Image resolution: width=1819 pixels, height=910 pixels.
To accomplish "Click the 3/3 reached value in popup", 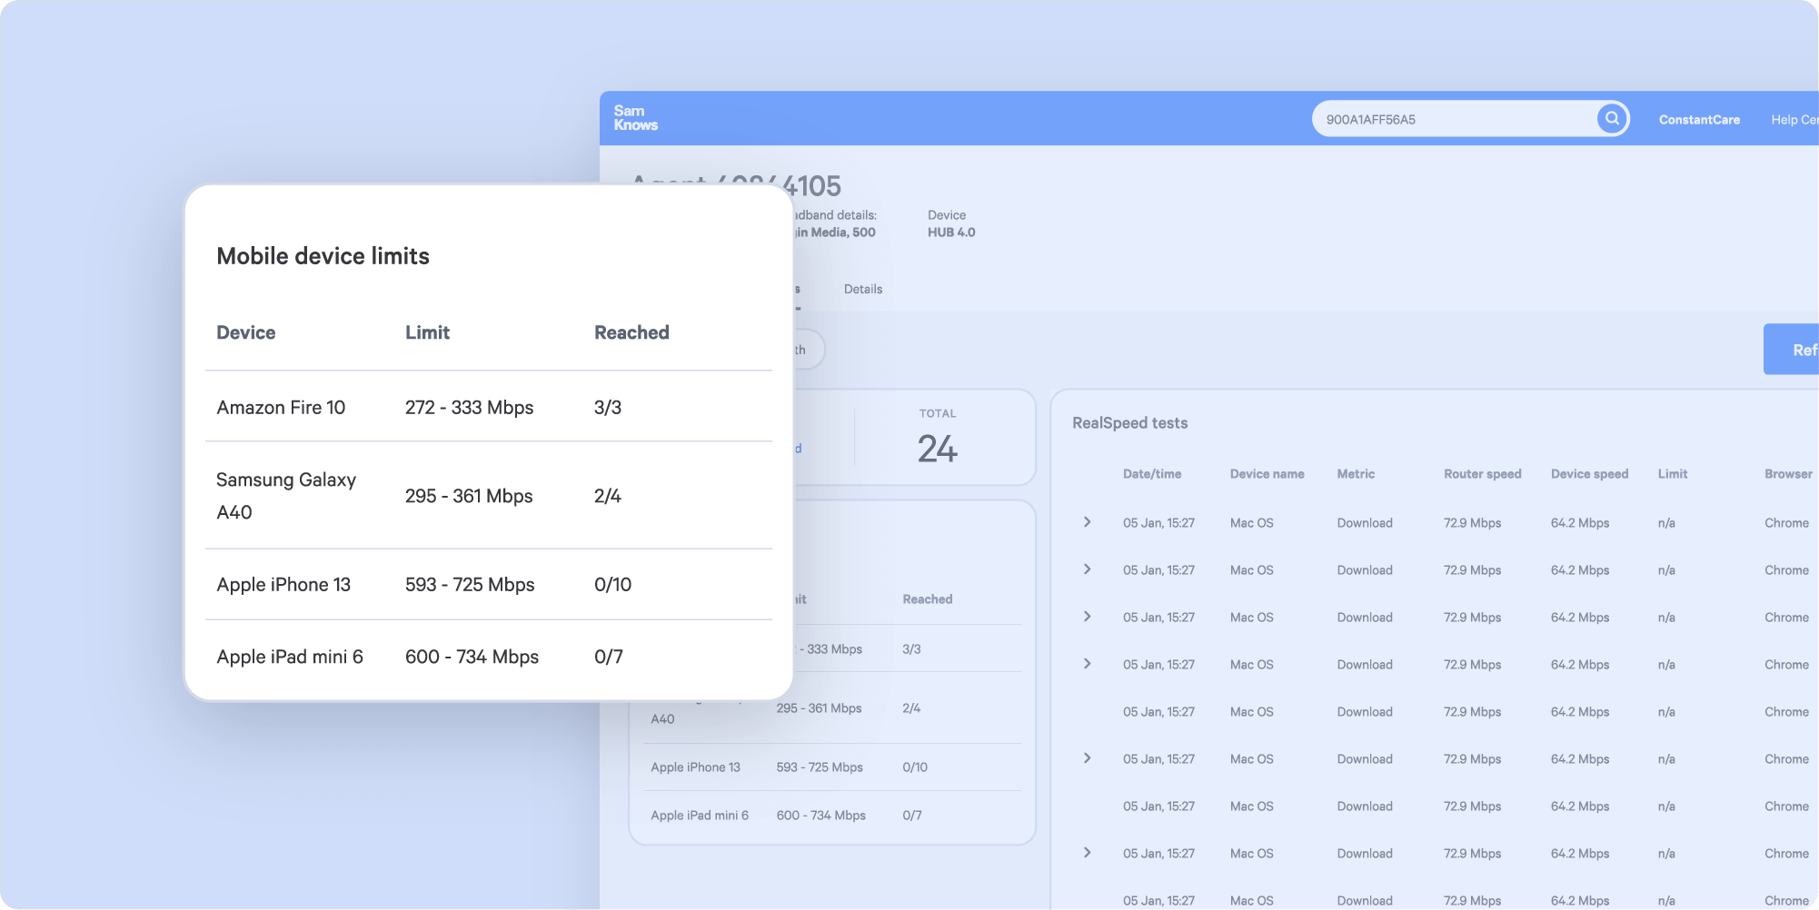I will pos(608,408).
